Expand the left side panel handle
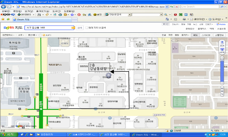228x137 pixels. pos(1,83)
